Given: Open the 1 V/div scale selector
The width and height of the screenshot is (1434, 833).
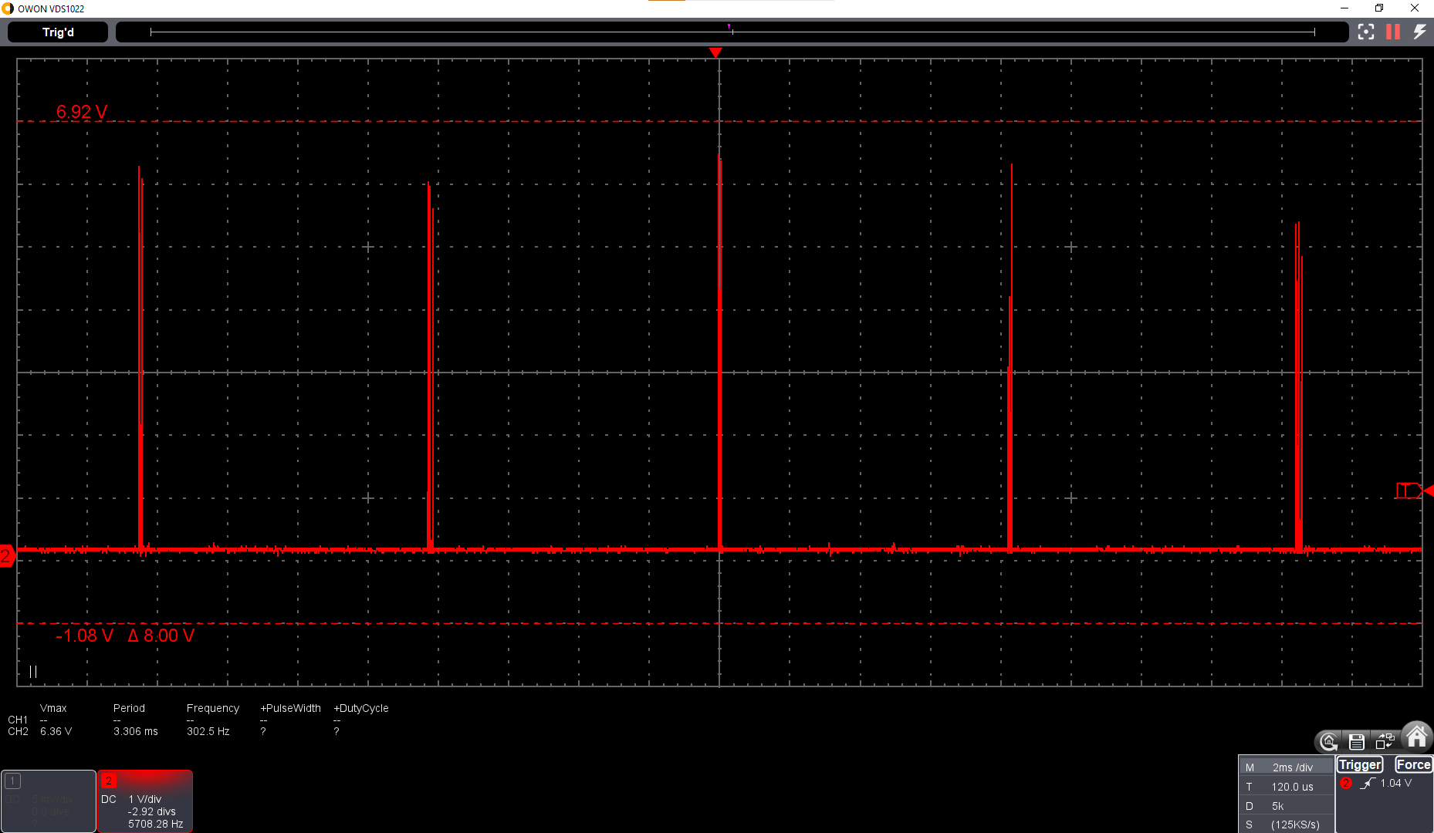Looking at the screenshot, I should tap(145, 799).
